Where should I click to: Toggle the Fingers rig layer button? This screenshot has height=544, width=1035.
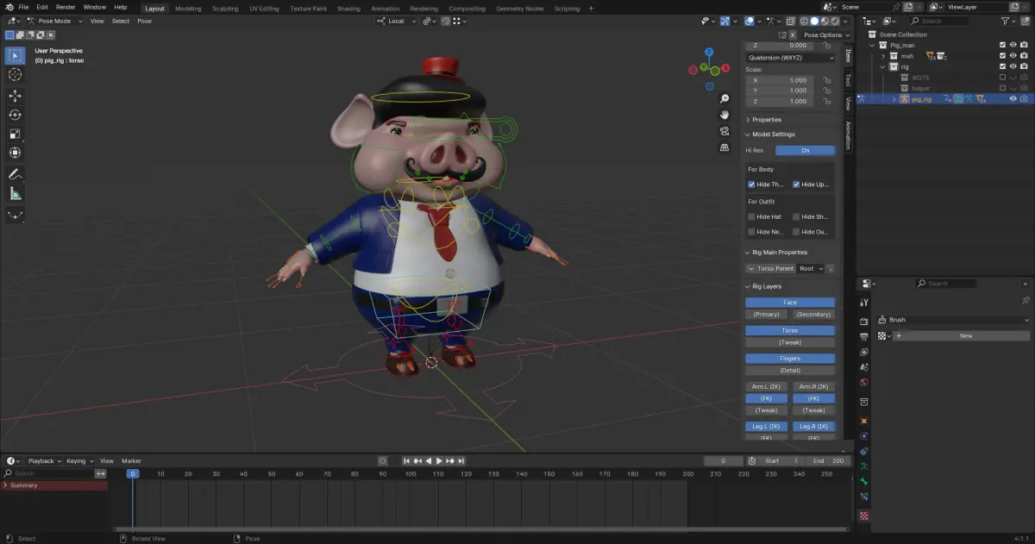tap(790, 359)
